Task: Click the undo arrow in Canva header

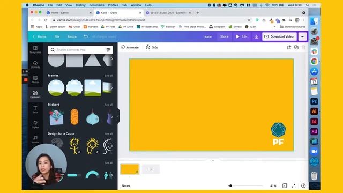Action: point(86,36)
